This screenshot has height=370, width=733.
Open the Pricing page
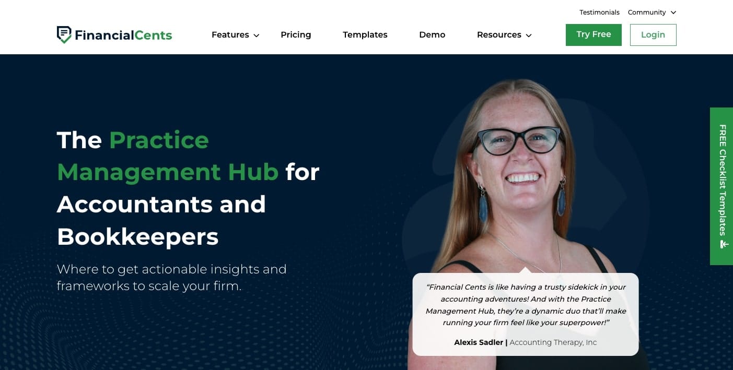pos(296,35)
